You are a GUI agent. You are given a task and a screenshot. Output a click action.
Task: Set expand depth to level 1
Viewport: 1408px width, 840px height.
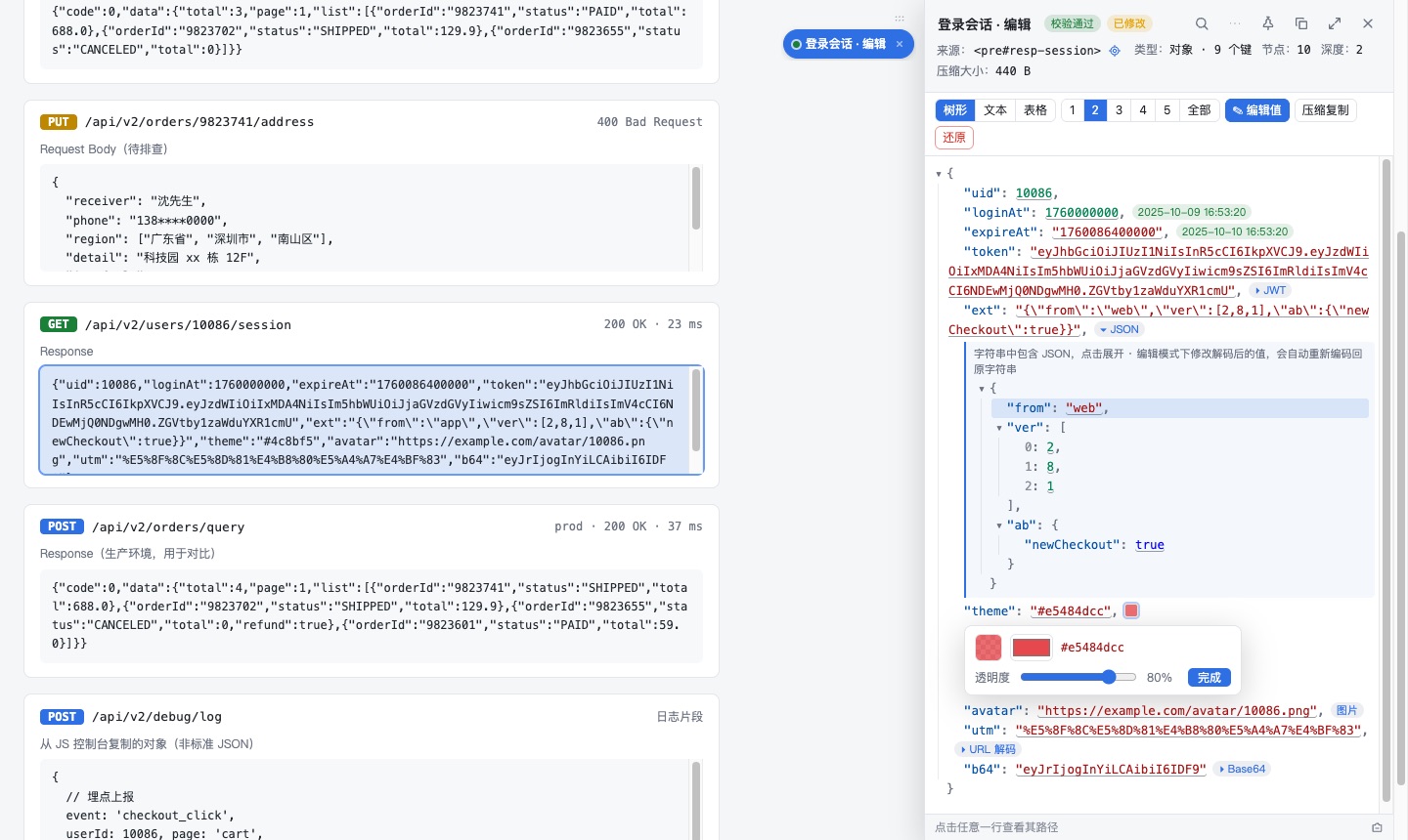tap(1073, 110)
